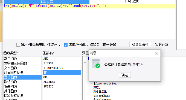Click the 检查合法性 button
Screen dimensions: 186x100
click(x=140, y=45)
